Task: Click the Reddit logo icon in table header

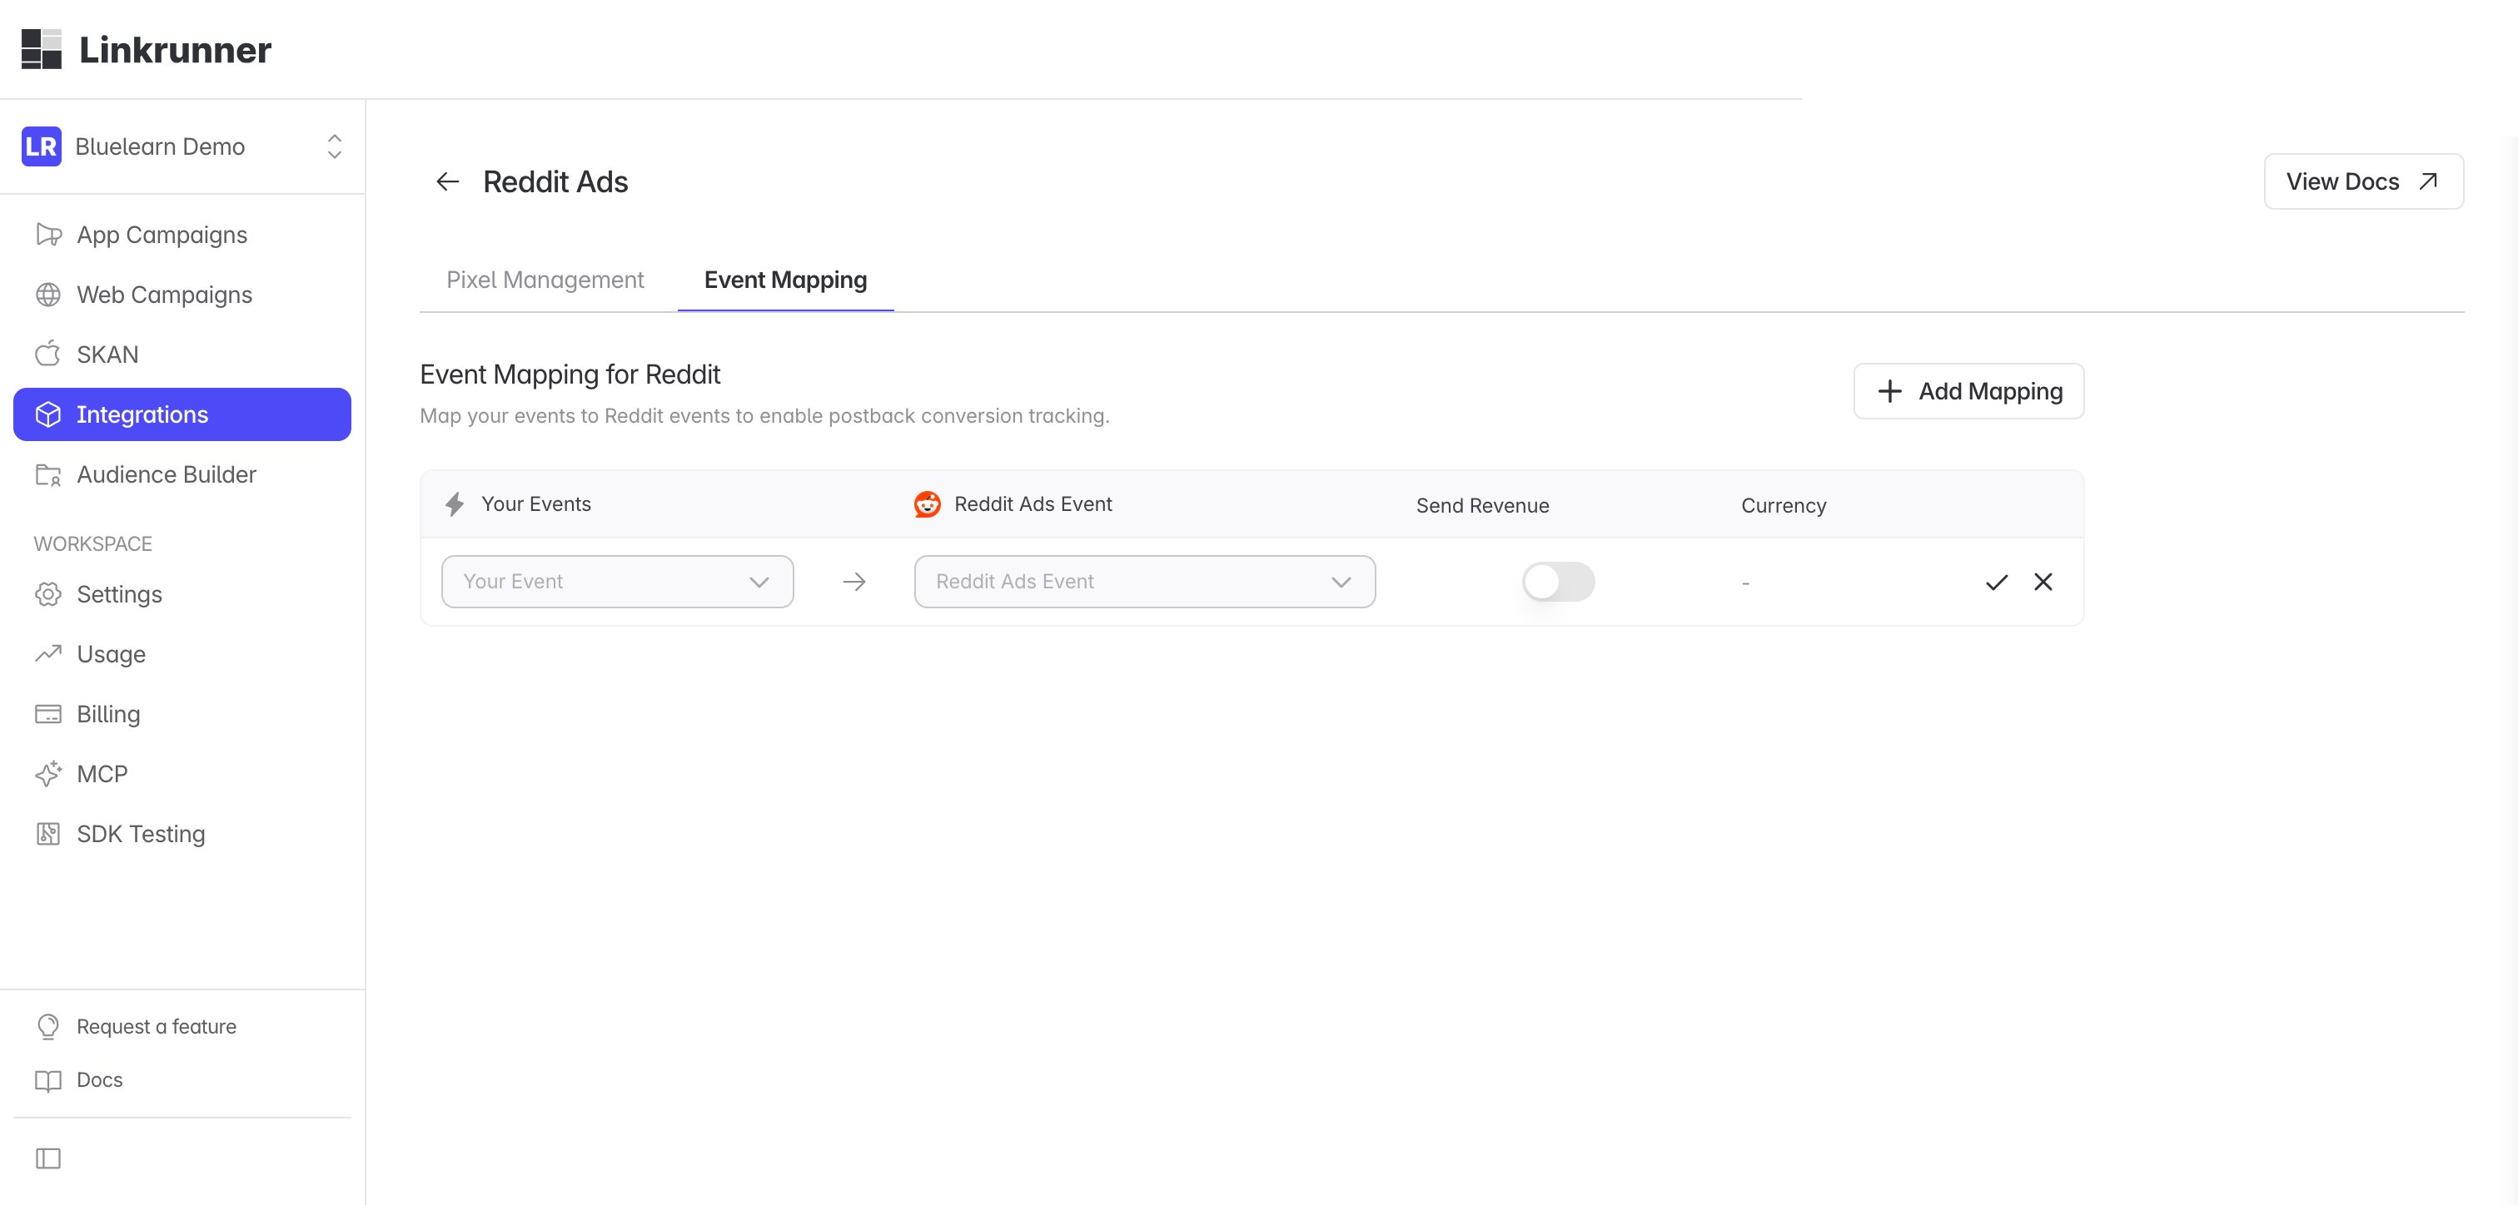Action: click(x=927, y=504)
